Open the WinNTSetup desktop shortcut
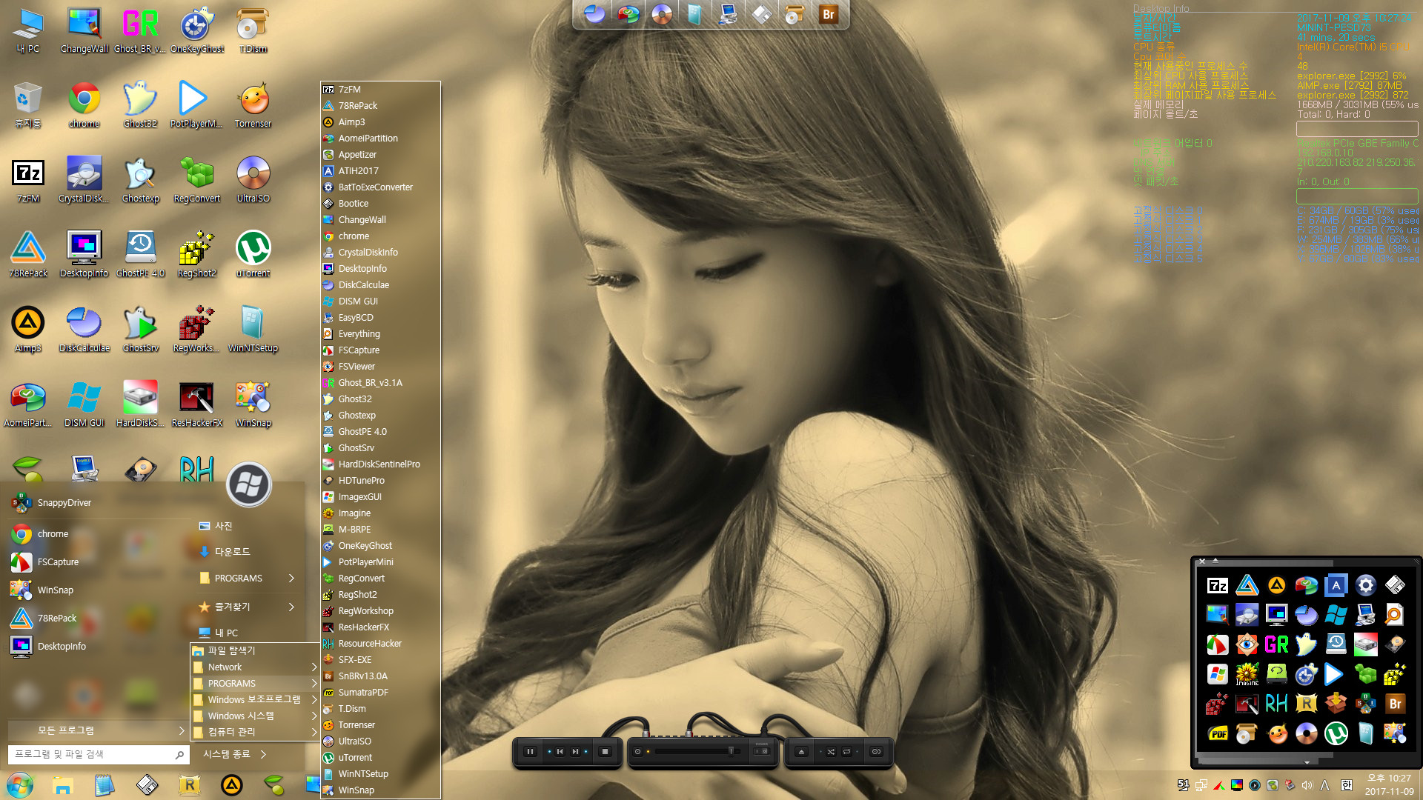The height and width of the screenshot is (800, 1423). [x=253, y=330]
